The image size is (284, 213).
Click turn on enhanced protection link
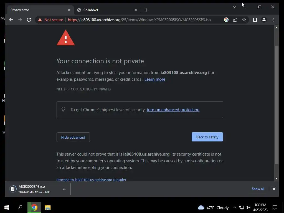tap(173, 110)
